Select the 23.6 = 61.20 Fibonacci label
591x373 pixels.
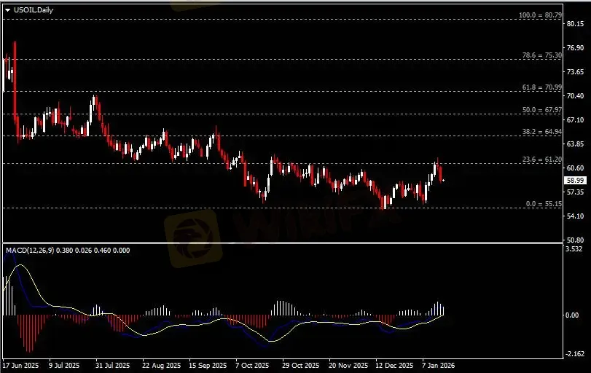coord(542,160)
